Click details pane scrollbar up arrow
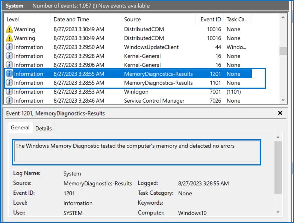294x223 pixels. click(x=278, y=138)
